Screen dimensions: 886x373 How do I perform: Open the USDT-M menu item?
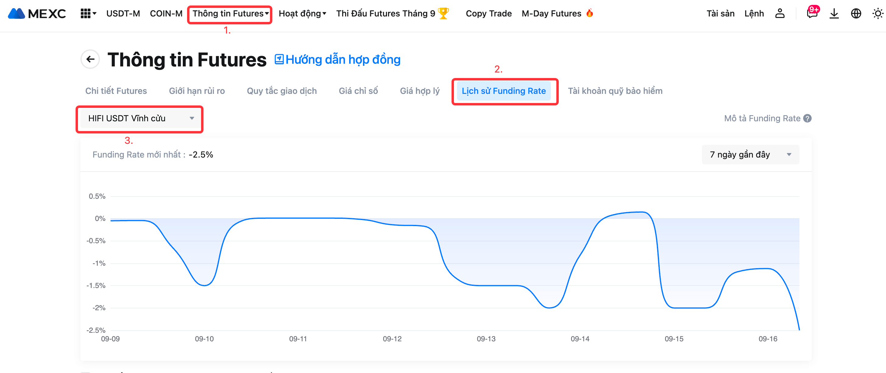123,14
